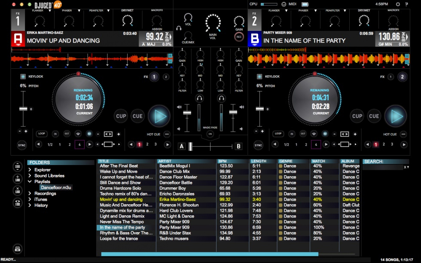Snap crossfader to the B button
The height and width of the screenshot is (263, 421).
pos(238,147)
